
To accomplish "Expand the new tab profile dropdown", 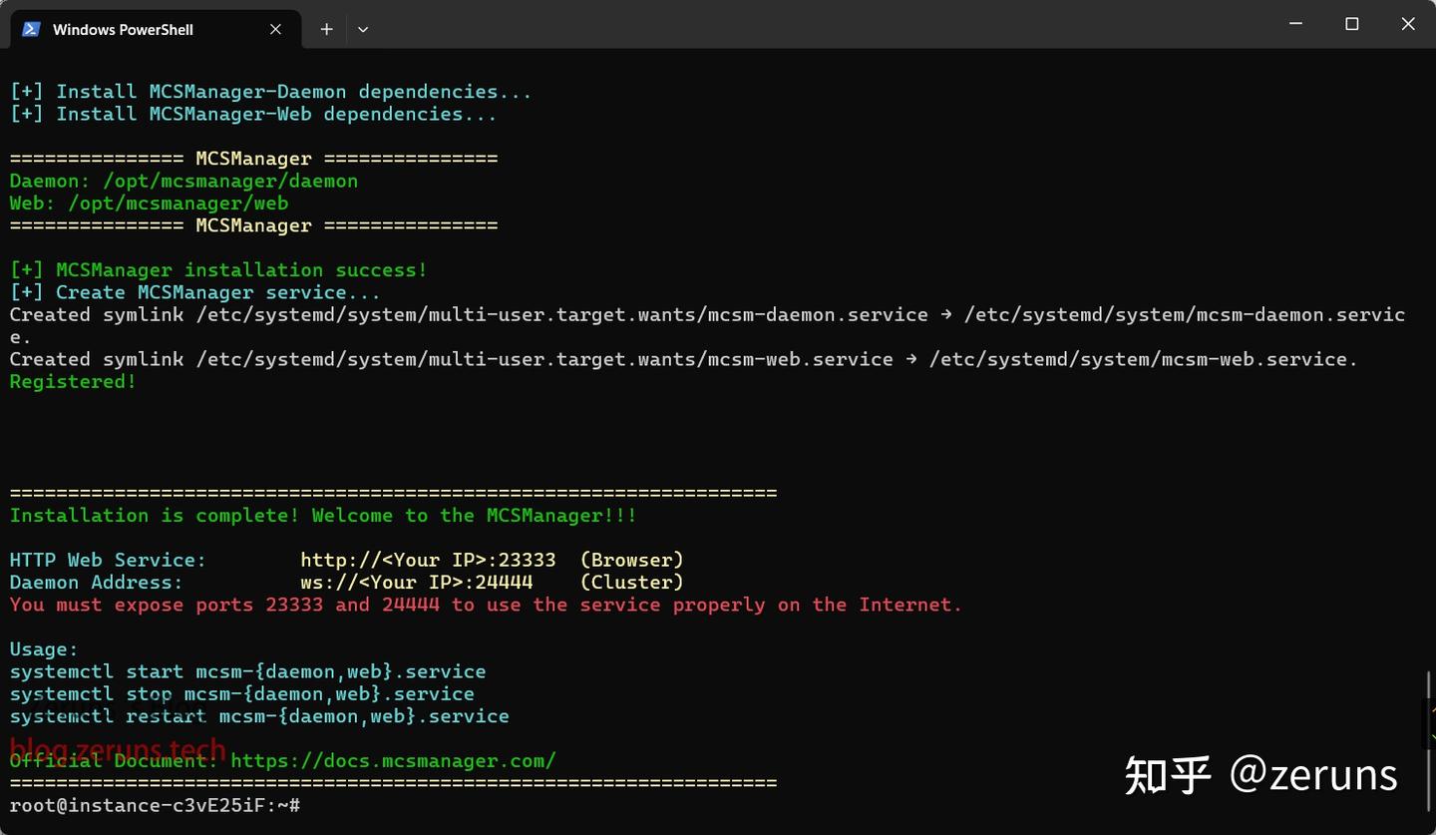I will (363, 29).
